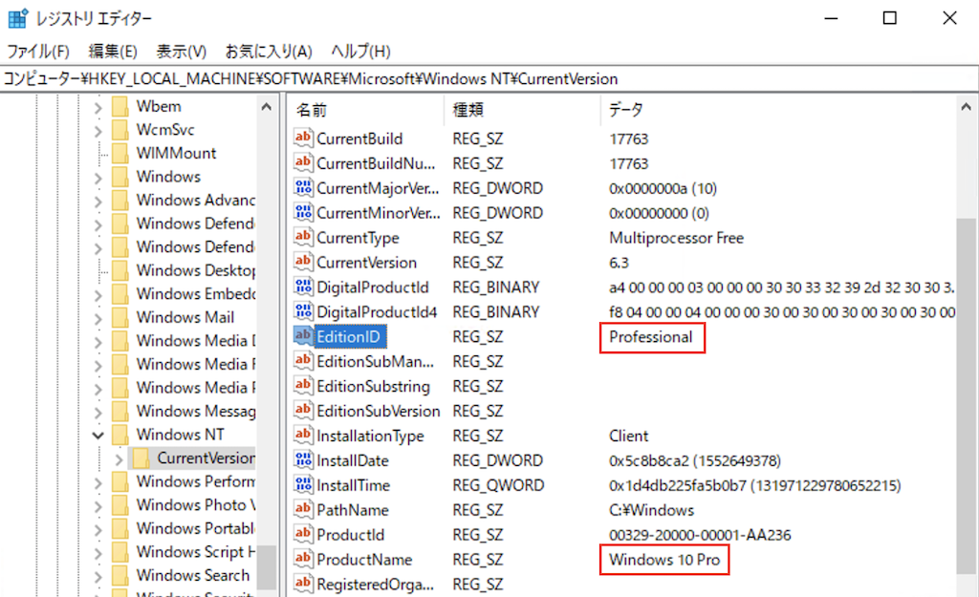Click the binary icon beside CurrentMajorVersion
The height and width of the screenshot is (597, 979).
(303, 188)
